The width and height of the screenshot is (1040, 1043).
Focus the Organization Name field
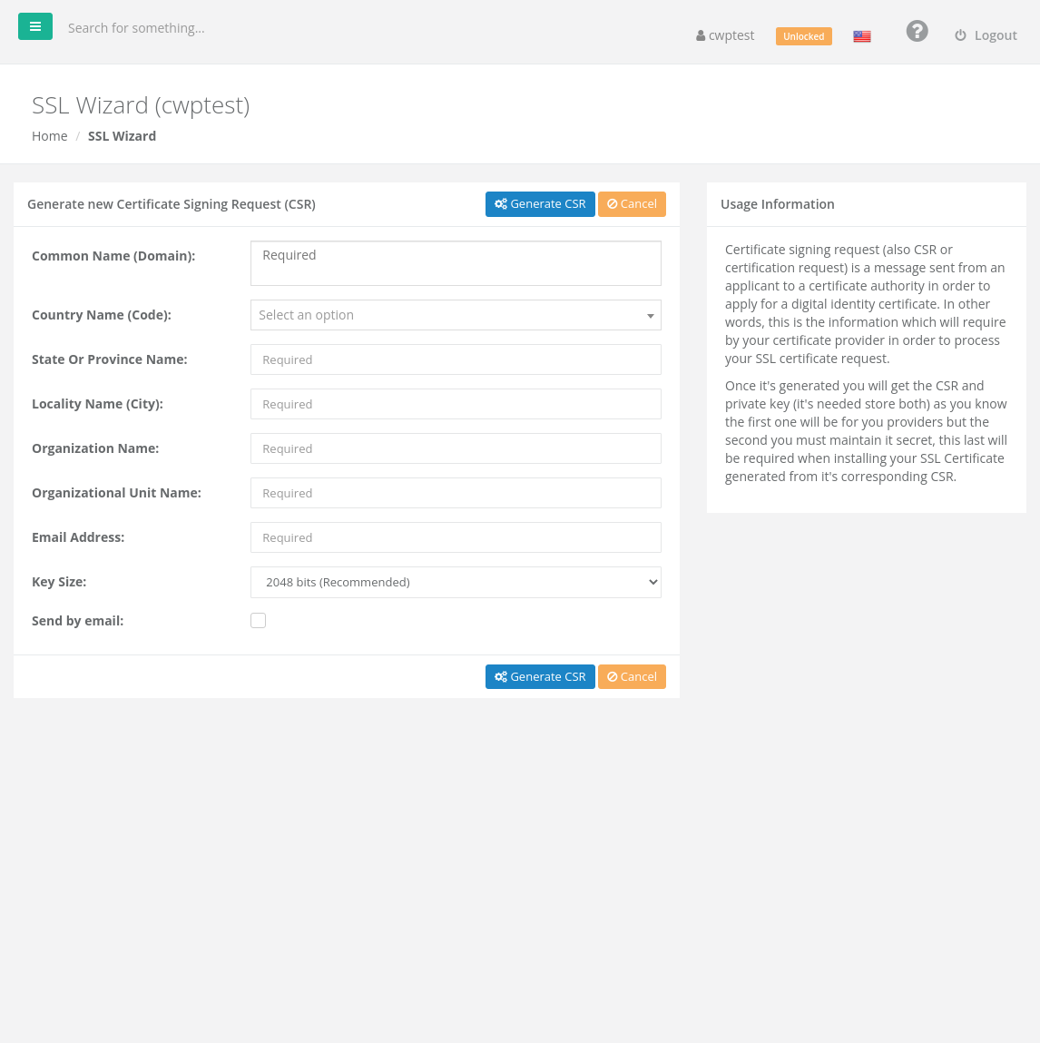456,448
